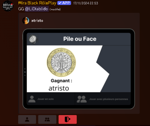Click the (modifié) edited label

pyautogui.click(x=55, y=9)
